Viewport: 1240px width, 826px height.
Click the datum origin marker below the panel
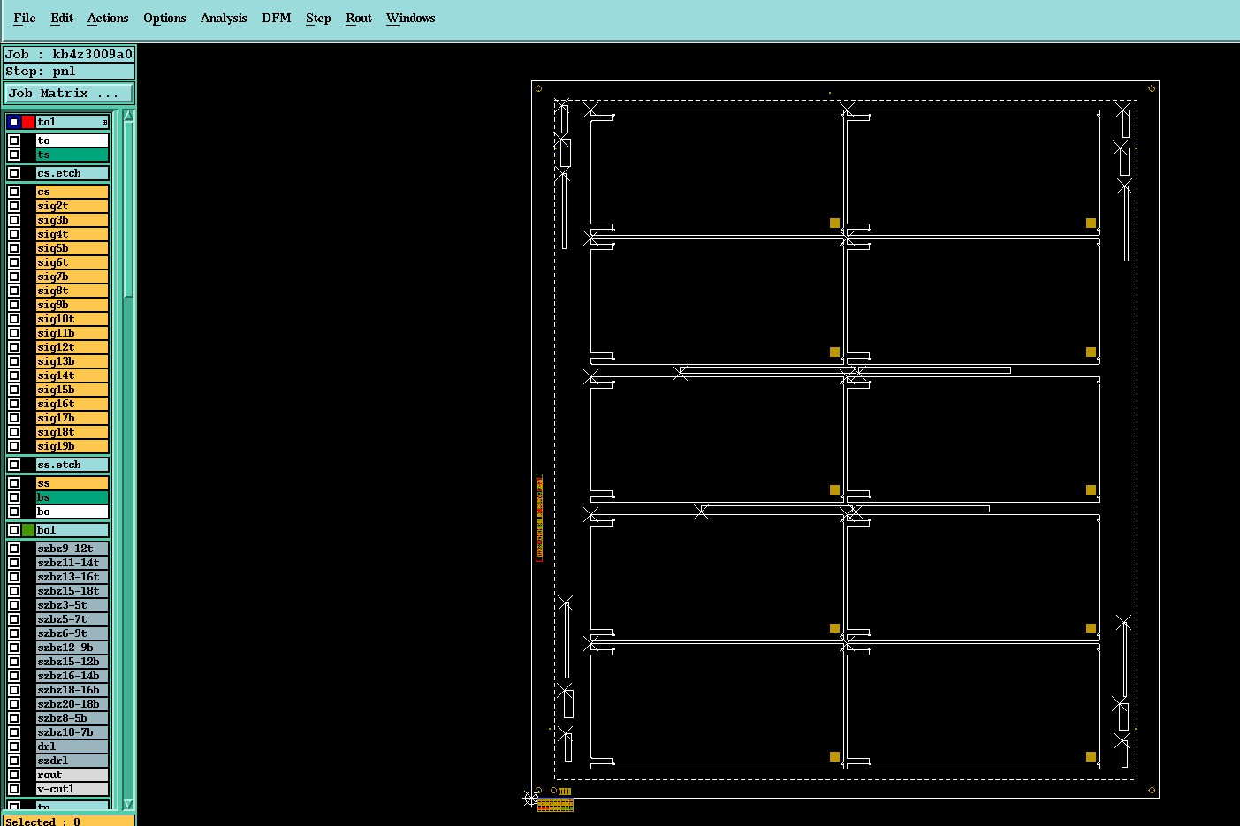[x=531, y=798]
